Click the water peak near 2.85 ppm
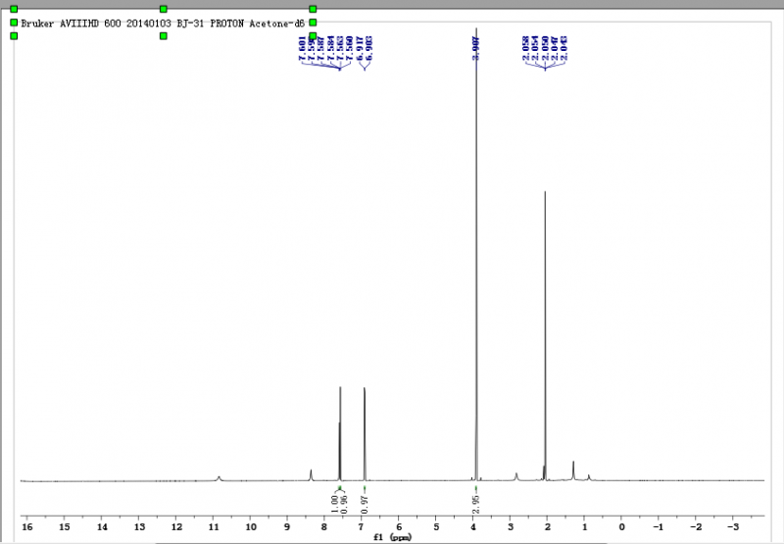 click(x=516, y=476)
